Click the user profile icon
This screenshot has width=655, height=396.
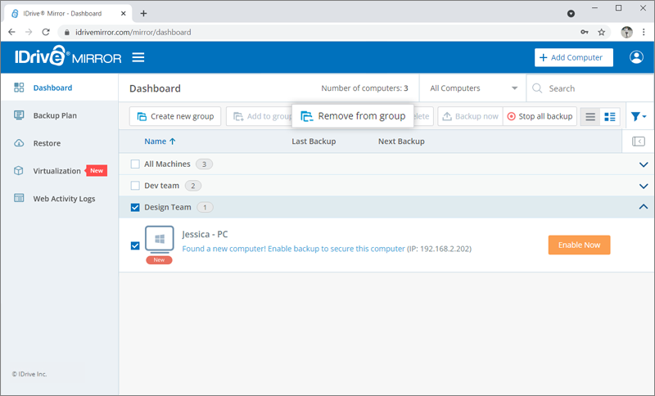[636, 57]
